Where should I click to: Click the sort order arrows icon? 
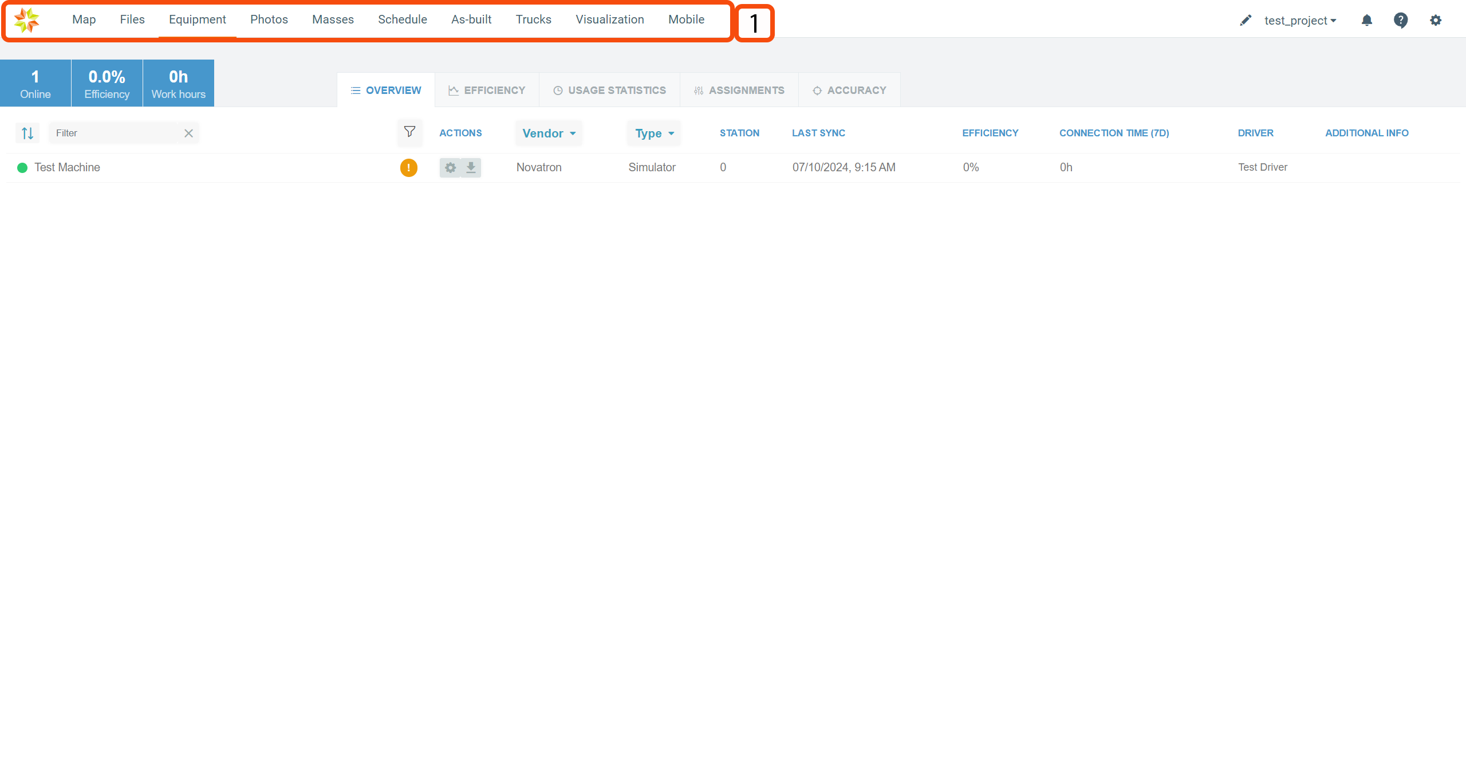click(x=27, y=133)
